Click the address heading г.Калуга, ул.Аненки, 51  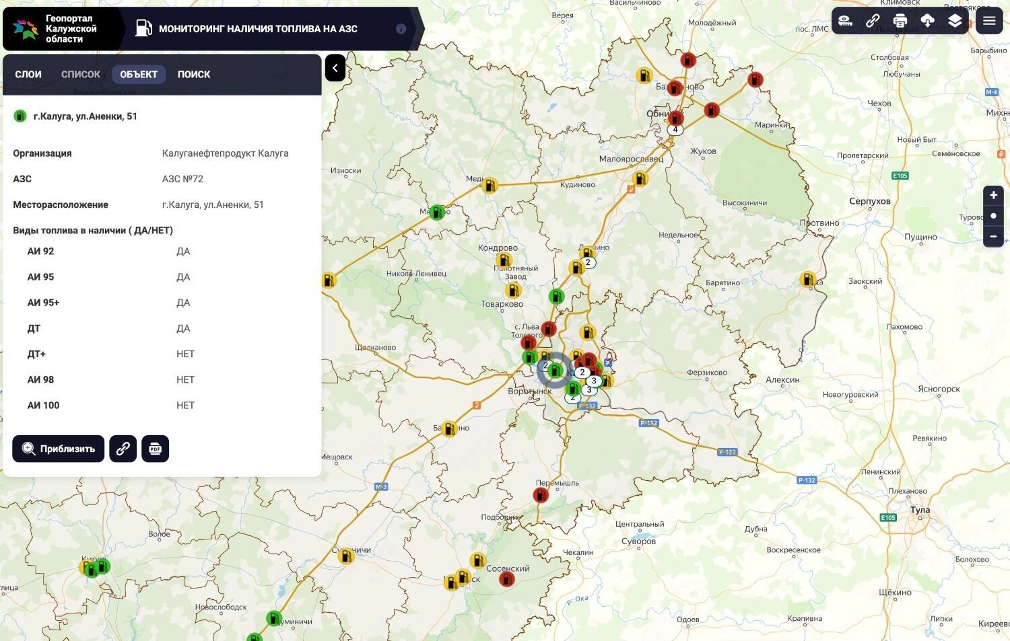point(85,116)
